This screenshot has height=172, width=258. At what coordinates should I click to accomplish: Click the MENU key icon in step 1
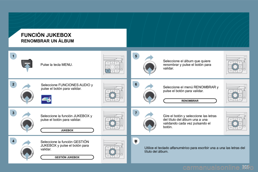click(x=27, y=64)
